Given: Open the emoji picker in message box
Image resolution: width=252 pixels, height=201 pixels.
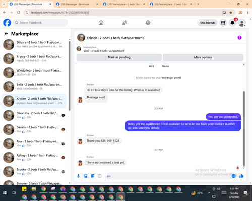Looking at the screenshot, I should [233, 176].
